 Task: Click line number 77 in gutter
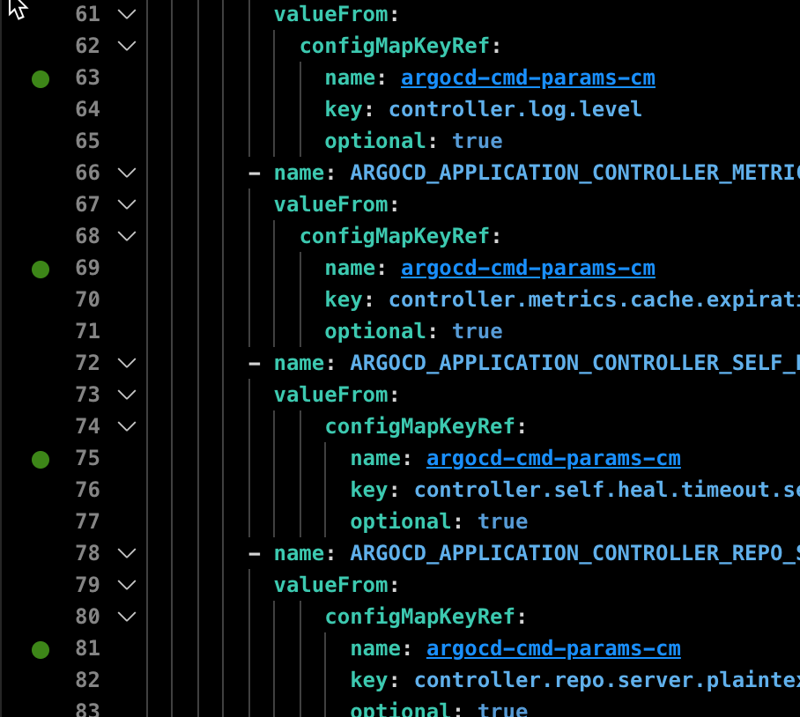pyautogui.click(x=88, y=521)
